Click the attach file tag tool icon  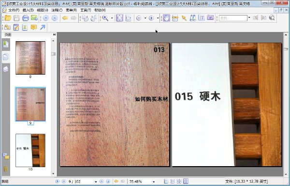coord(7,28)
